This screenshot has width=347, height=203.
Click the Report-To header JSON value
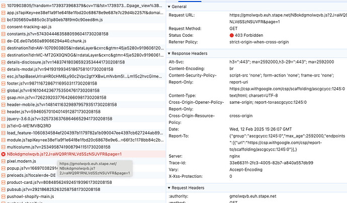(x=287, y=143)
